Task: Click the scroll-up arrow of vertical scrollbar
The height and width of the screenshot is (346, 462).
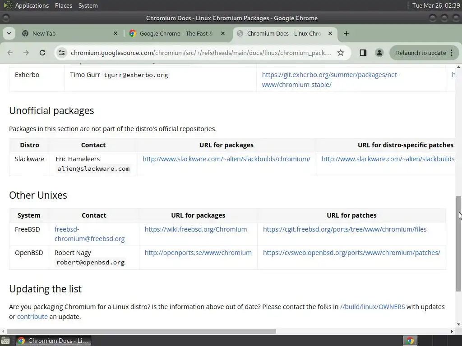Action: click(x=458, y=67)
